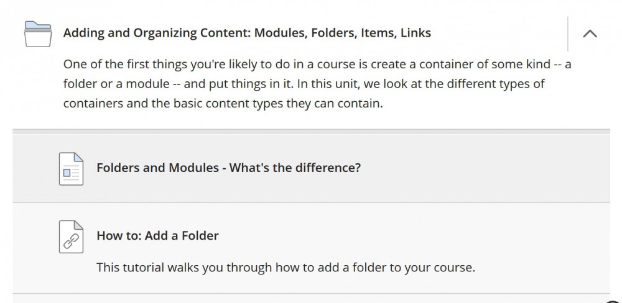Click the open folder icon beside Adding and Organizing Content
Viewport: 622px width, 303px height.
click(x=38, y=34)
